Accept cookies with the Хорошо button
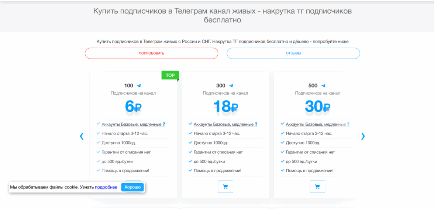Image resolution: width=434 pixels, height=209 pixels. pos(132,187)
